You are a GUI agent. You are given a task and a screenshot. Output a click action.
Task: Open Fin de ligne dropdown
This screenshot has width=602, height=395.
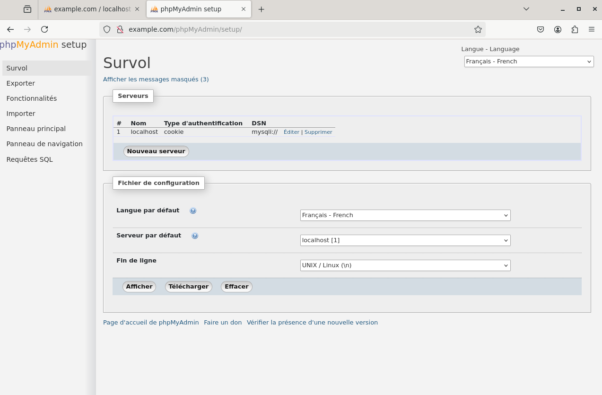point(405,265)
